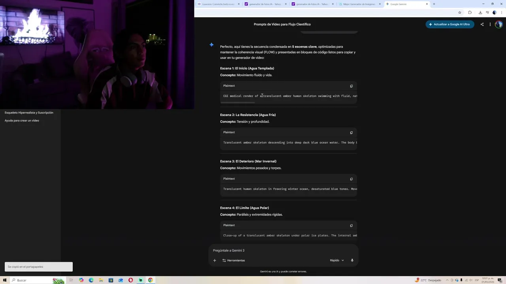Switch to the Luvvoice tab
The image size is (506, 284).
pyautogui.click(x=218, y=4)
